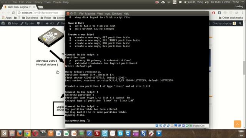The image size is (246, 138).
Task: Click the orange scroll-to-top button
Action: coord(238,124)
